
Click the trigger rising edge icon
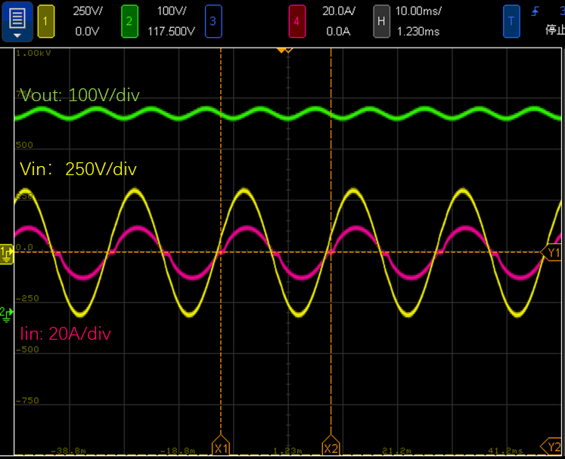pyautogui.click(x=536, y=12)
